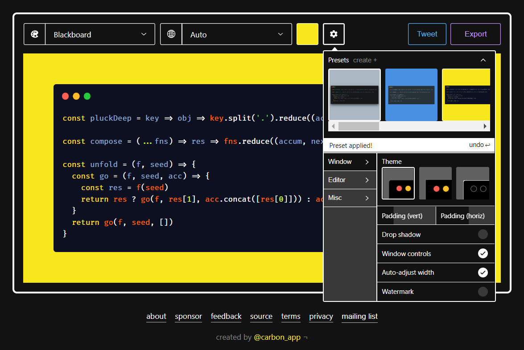The width and height of the screenshot is (524, 350).
Task: Visit the @carbon_app link
Action: coord(277,338)
